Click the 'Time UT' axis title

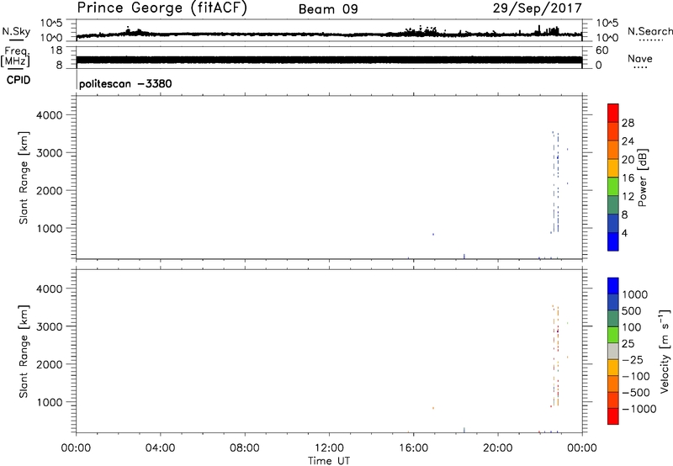(329, 461)
